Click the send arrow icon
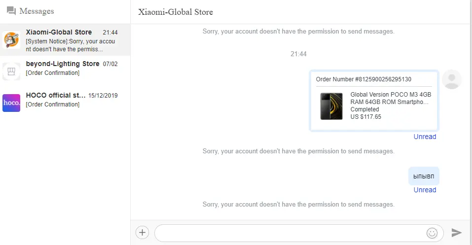 click(x=456, y=232)
